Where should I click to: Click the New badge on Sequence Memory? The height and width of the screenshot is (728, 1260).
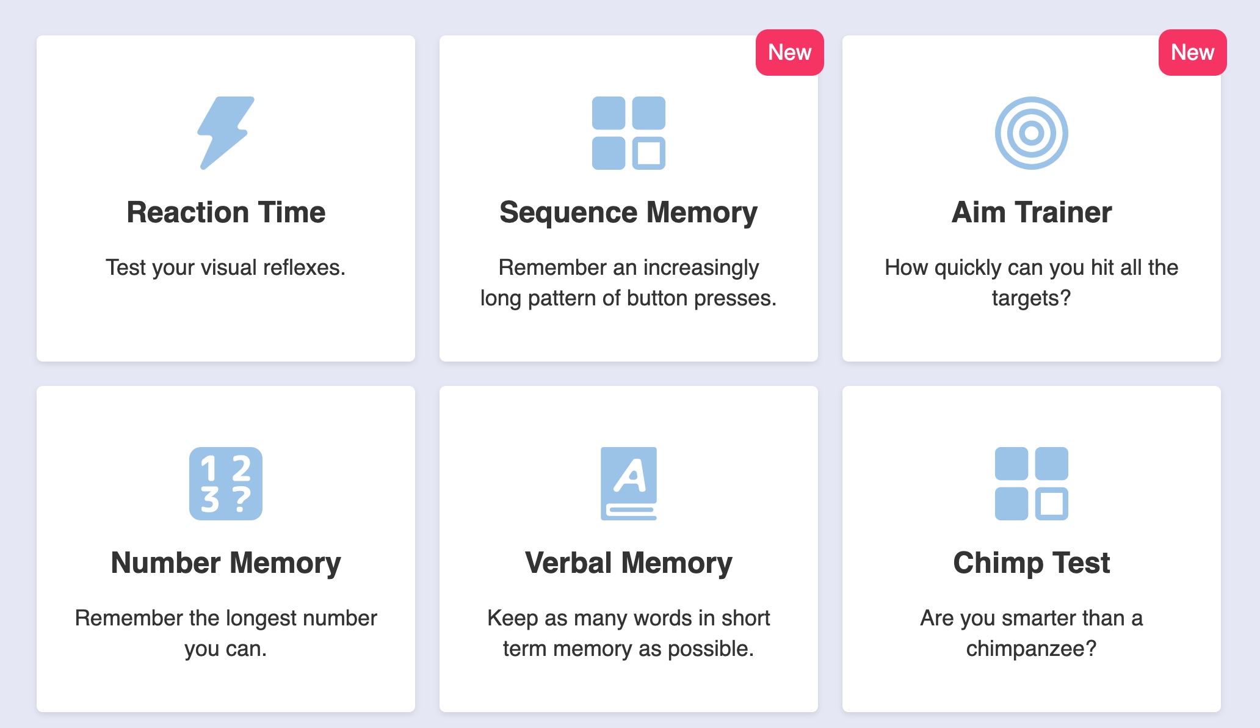coord(789,53)
